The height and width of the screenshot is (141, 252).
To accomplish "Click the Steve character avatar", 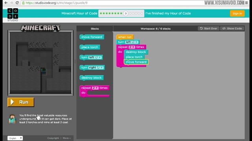I will pos(12,119).
